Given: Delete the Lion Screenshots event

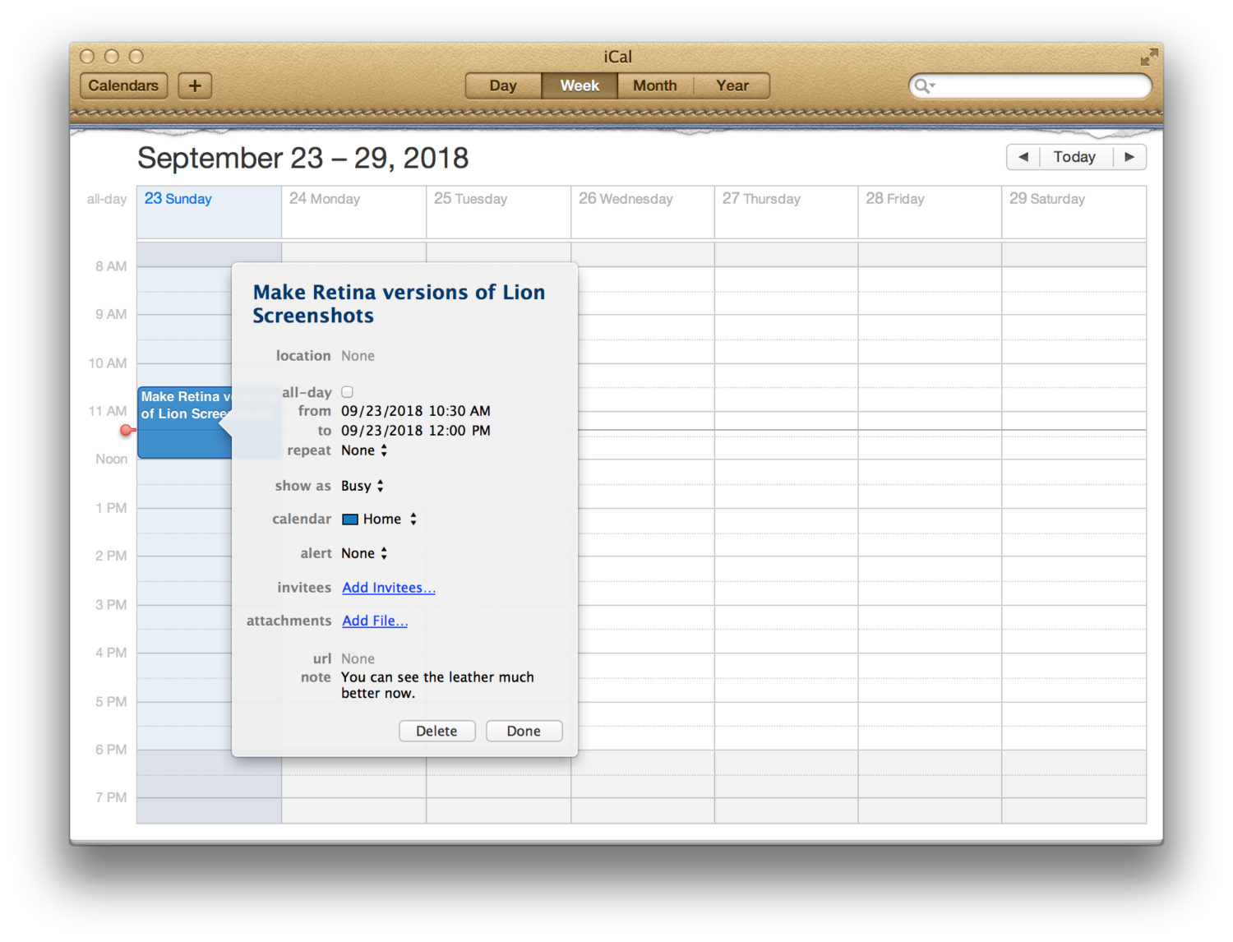Looking at the screenshot, I should 436,731.
